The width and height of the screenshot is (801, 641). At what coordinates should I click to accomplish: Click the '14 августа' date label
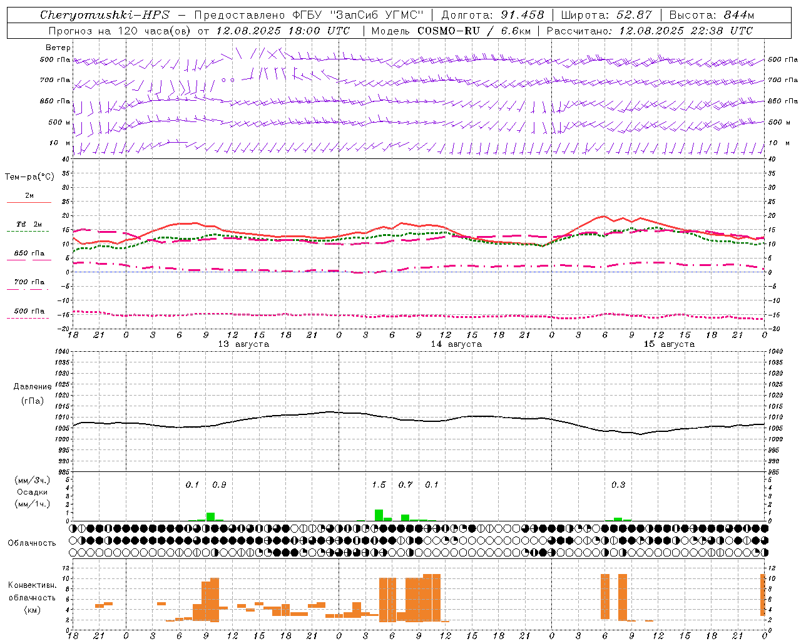[456, 344]
